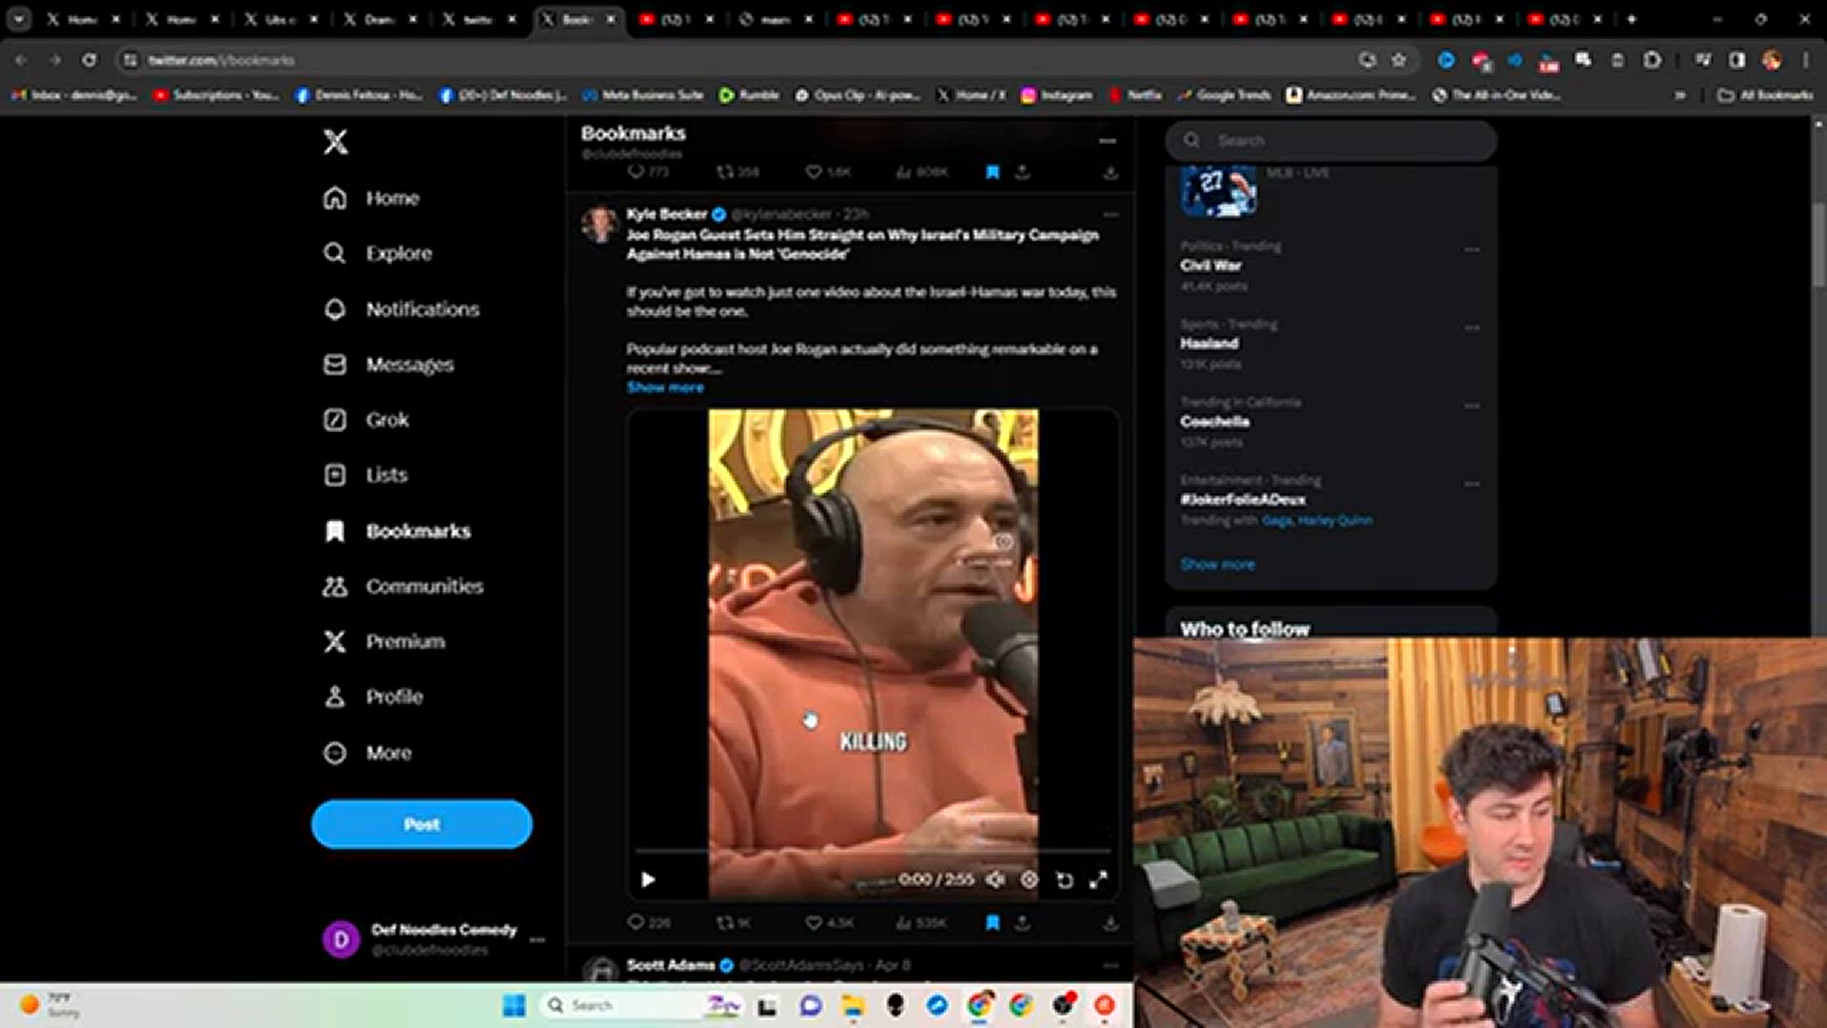The image size is (1827, 1028).
Task: Remove bookmark from Kyle Becker post
Action: (x=992, y=922)
